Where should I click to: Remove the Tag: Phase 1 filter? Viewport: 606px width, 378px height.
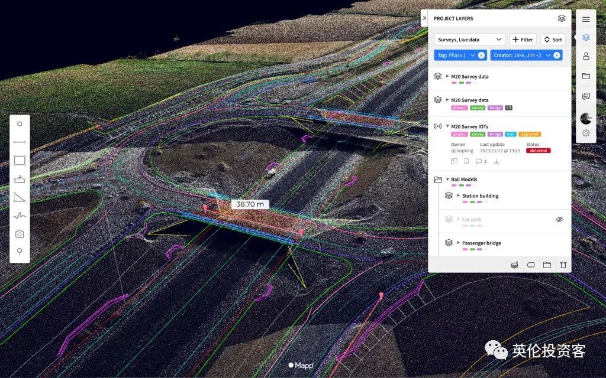click(481, 55)
